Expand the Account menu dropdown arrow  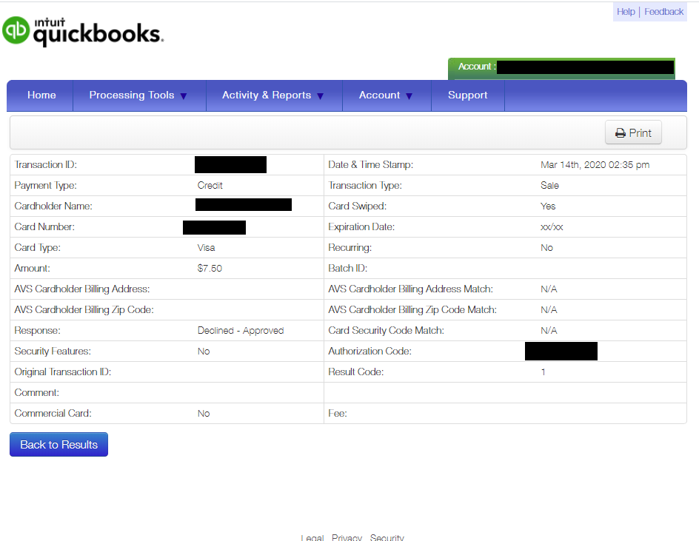(409, 95)
